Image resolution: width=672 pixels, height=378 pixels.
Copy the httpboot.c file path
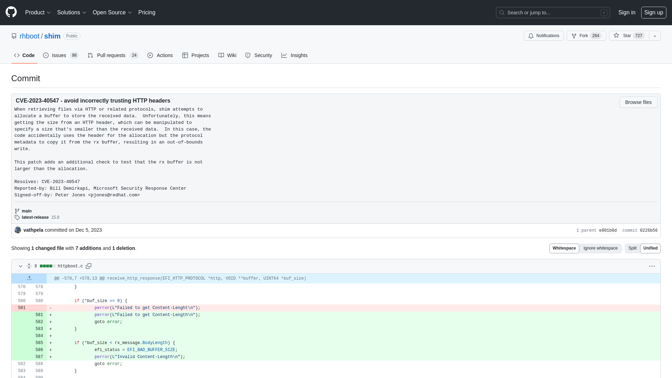coord(89,266)
